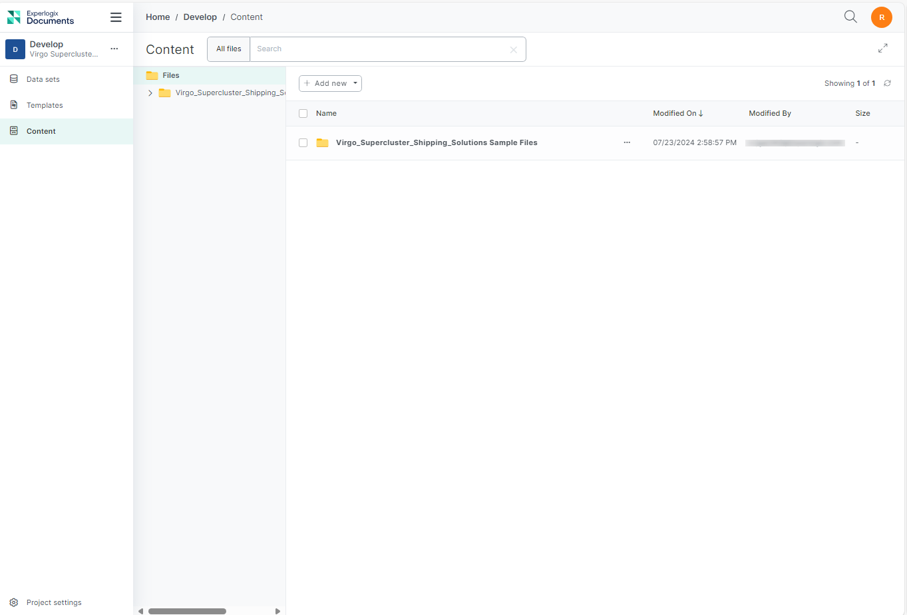Open the Add new dropdown

(330, 83)
